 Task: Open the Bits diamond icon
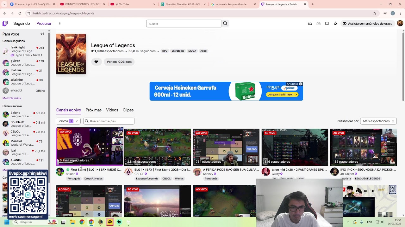coord(335,24)
